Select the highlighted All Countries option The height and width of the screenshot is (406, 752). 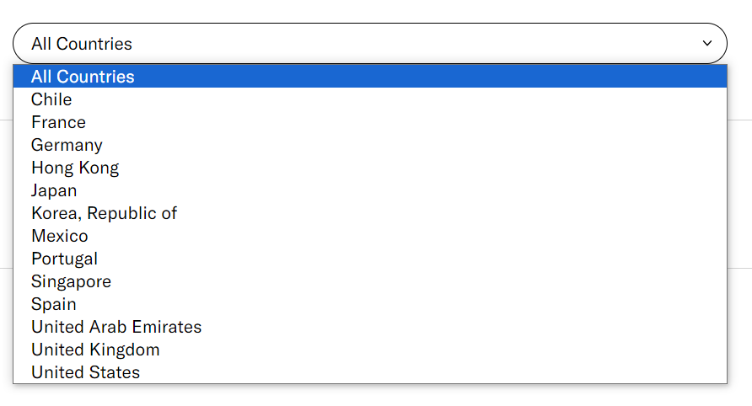[83, 77]
